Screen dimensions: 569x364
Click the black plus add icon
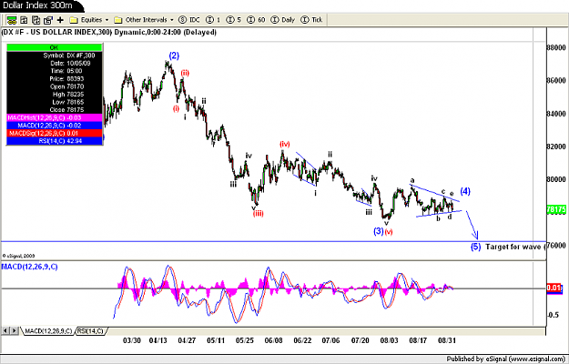[60, 20]
